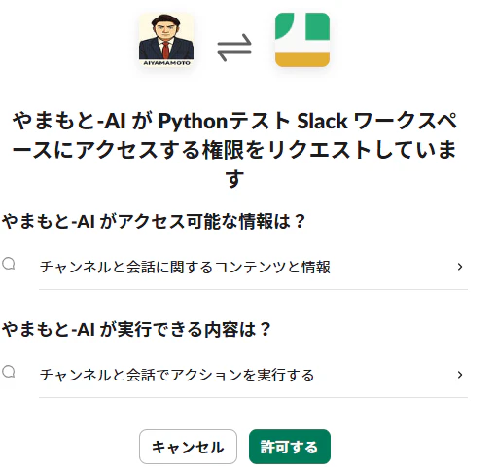Click the green 許可する button
Screen dimensions: 496x470
pos(290,447)
